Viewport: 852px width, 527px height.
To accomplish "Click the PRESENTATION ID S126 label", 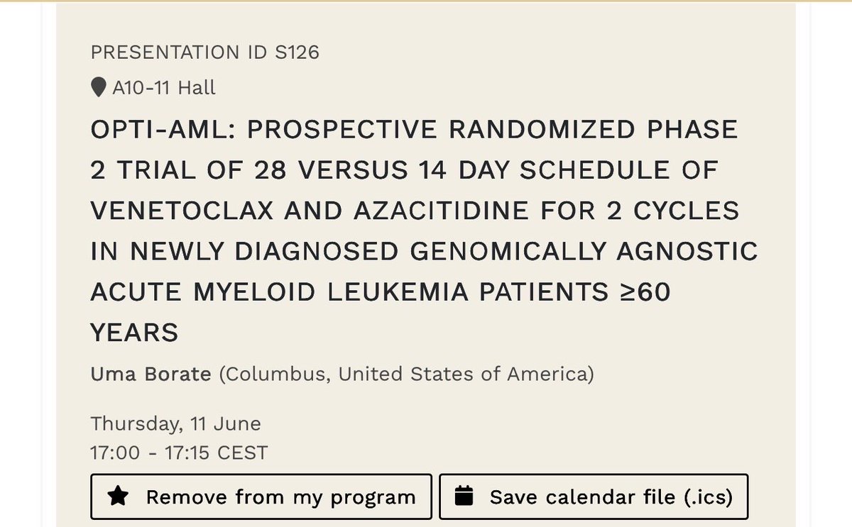I will click(x=205, y=52).
